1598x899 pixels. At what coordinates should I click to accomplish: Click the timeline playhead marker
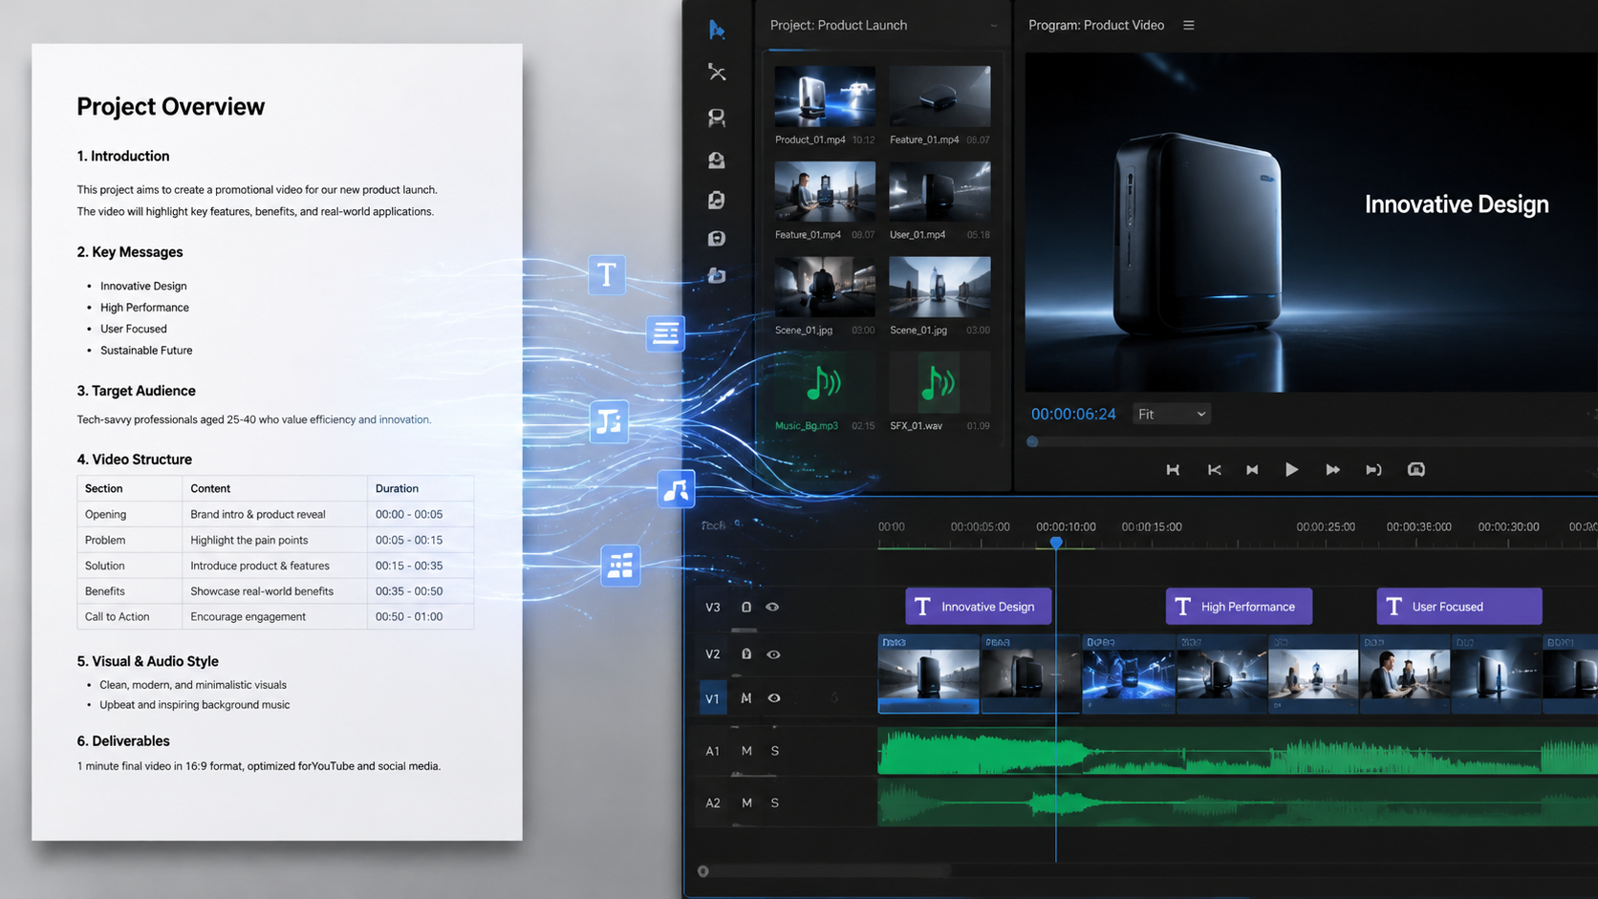pos(1056,542)
